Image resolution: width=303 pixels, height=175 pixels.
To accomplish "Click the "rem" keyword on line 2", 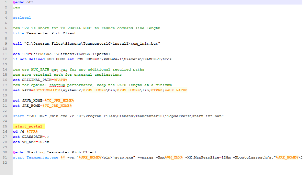I will [17, 7].
